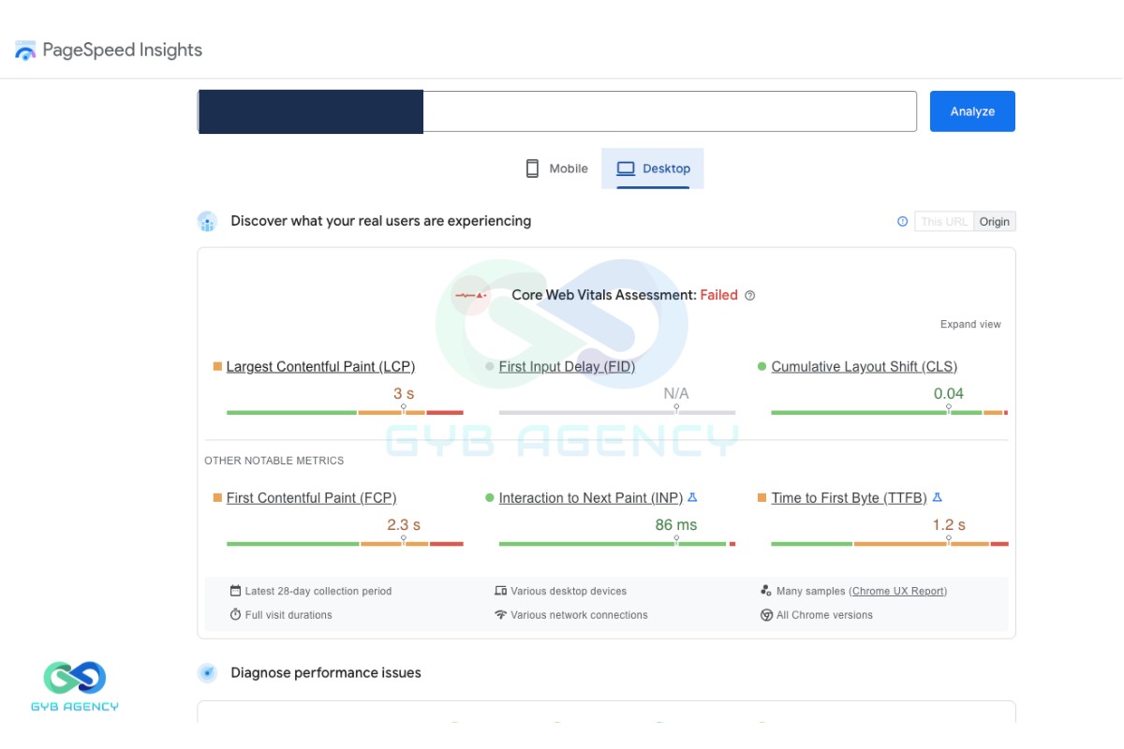
Task: Click Various network connections text
Action: click(x=579, y=615)
